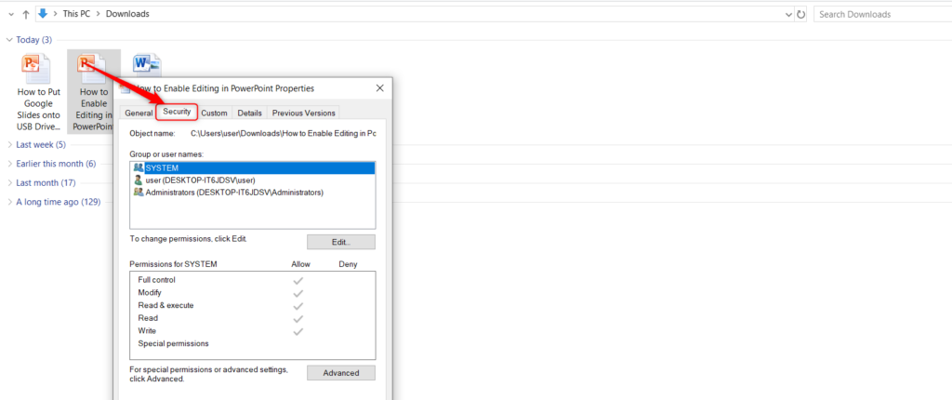Open the Previous Versions tab
Viewport: 952px width, 400px height.
tap(303, 113)
